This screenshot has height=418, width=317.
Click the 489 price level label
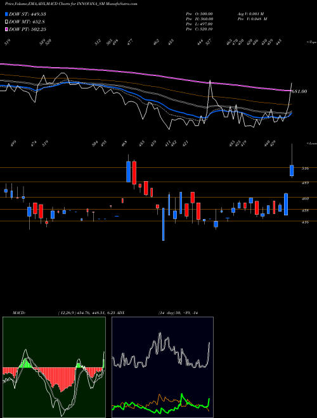pyautogui.click(x=305, y=183)
